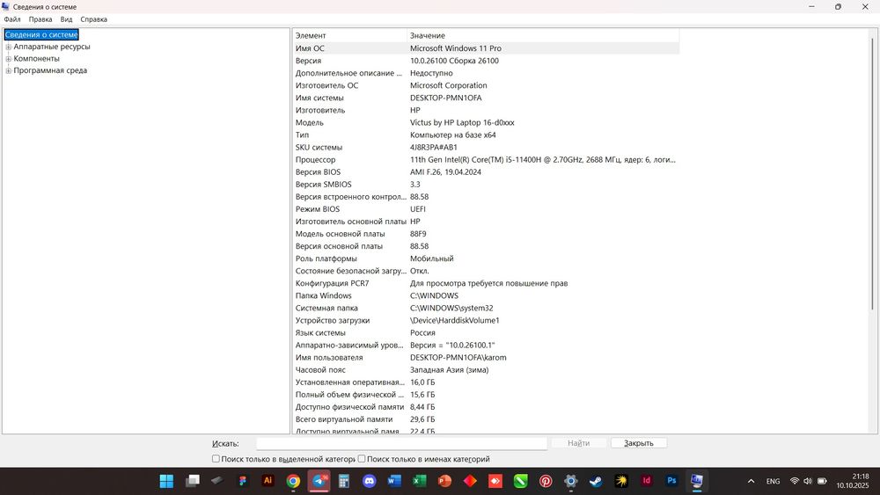The height and width of the screenshot is (495, 880).
Task: Launch Microsoft Excel from the taskbar
Action: 419,481
